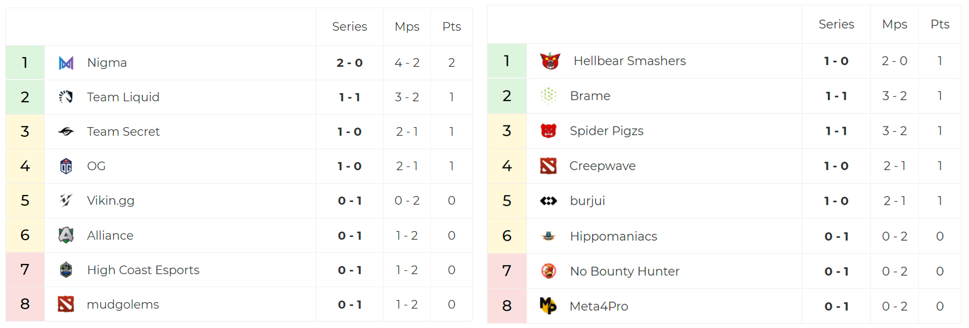
Task: Open the Creepwave team link
Action: click(602, 166)
